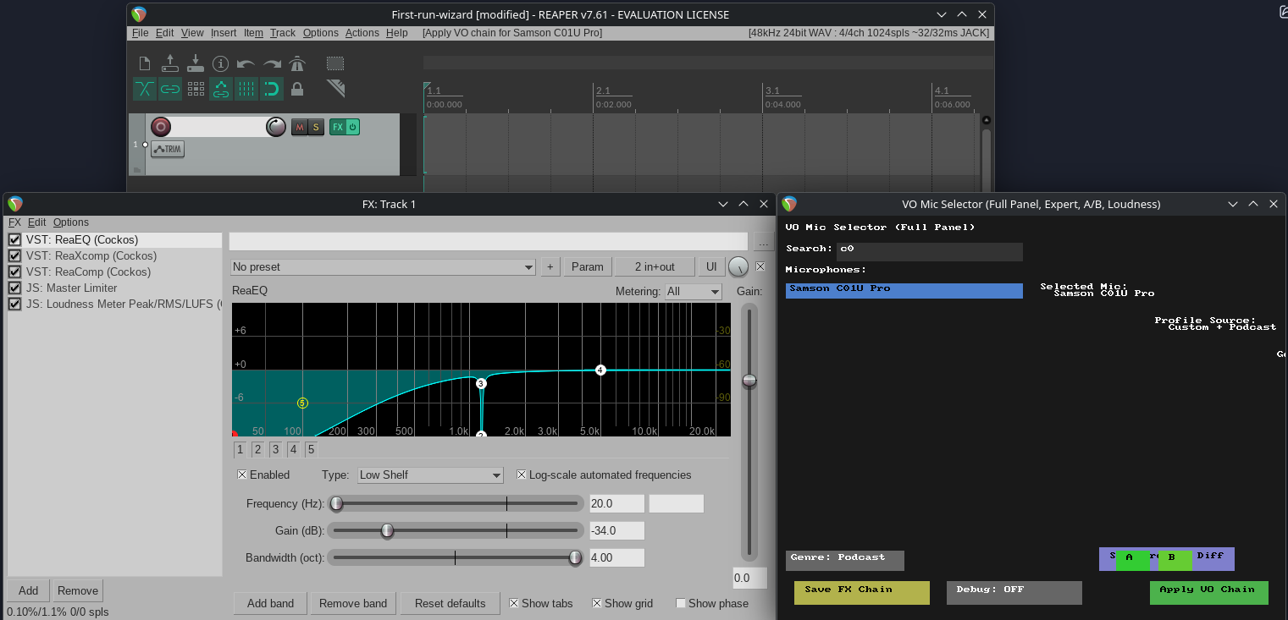Toggle envelope points move with items icon

pyautogui.click(x=221, y=89)
